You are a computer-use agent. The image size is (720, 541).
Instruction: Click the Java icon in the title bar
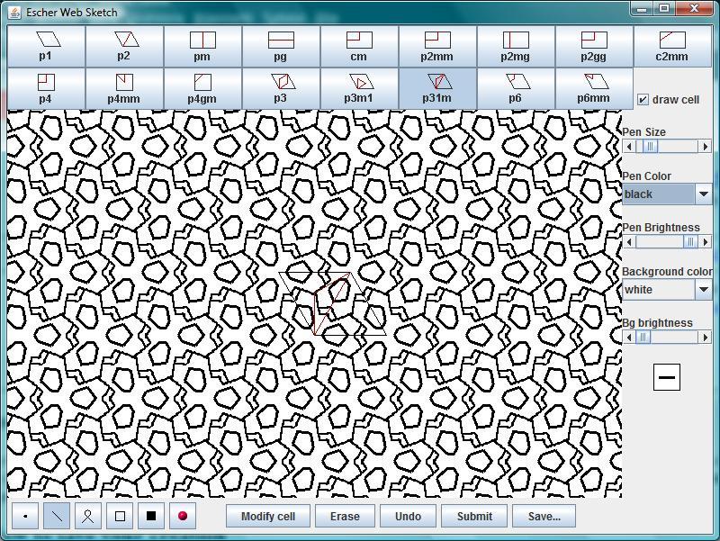(14, 13)
